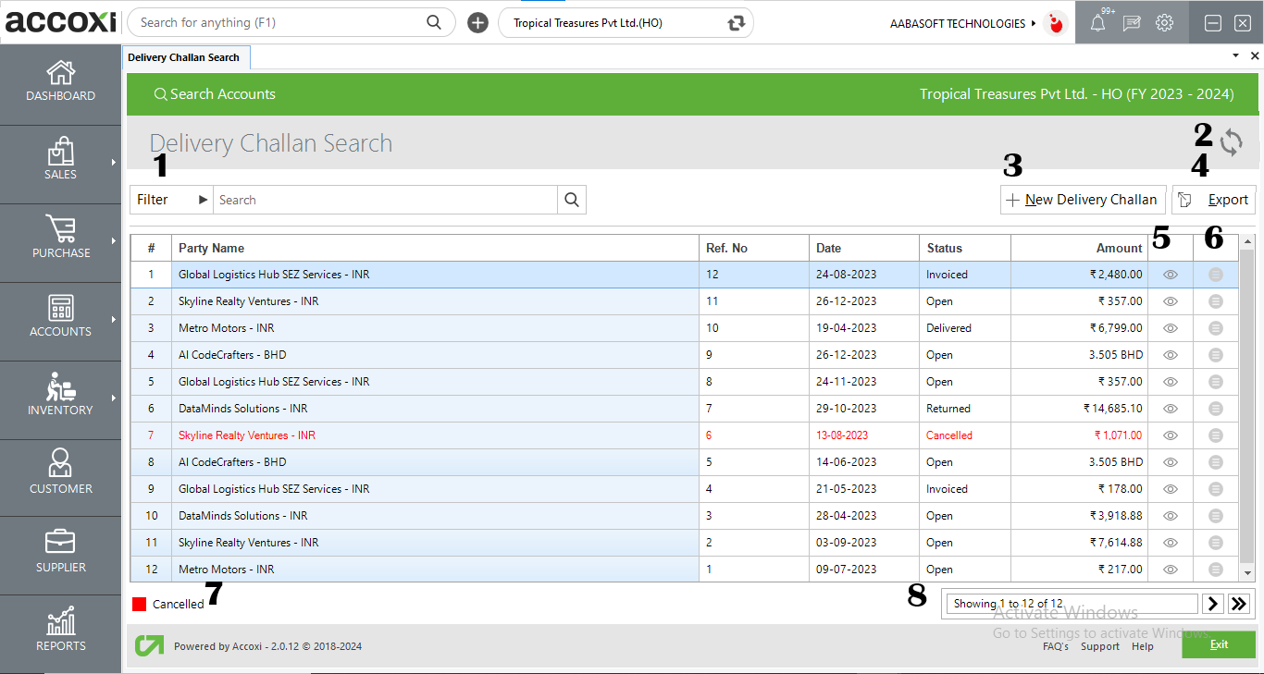
Task: Open the messages icon in top bar
Action: pyautogui.click(x=1131, y=23)
